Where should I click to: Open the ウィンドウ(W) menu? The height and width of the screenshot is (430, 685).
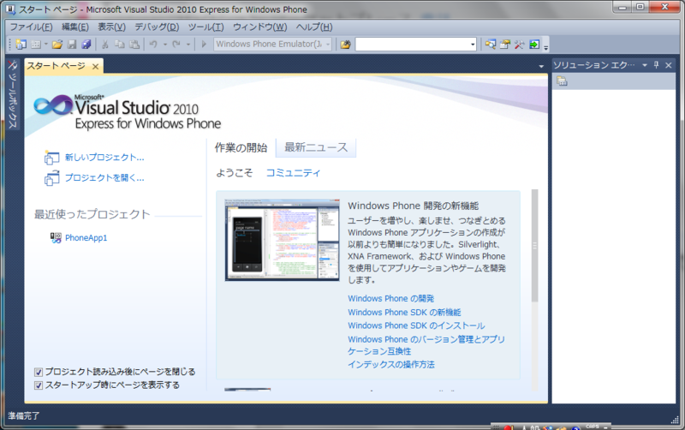click(x=260, y=27)
